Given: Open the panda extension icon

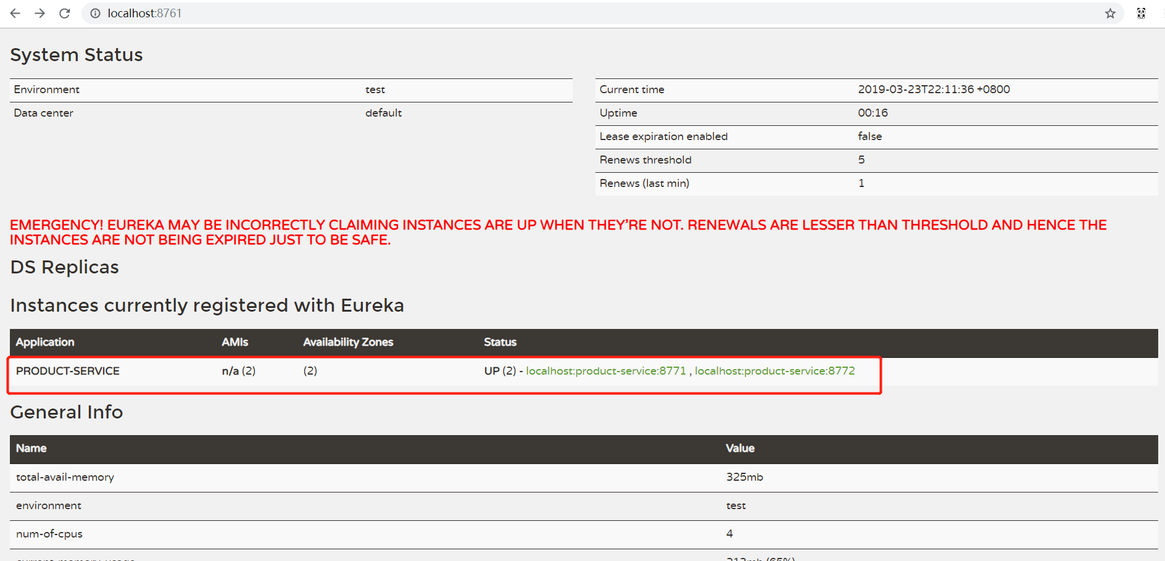Looking at the screenshot, I should 1141,13.
